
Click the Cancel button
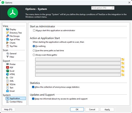92,109
